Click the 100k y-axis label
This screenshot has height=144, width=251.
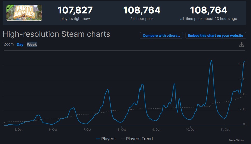tap(241, 64)
